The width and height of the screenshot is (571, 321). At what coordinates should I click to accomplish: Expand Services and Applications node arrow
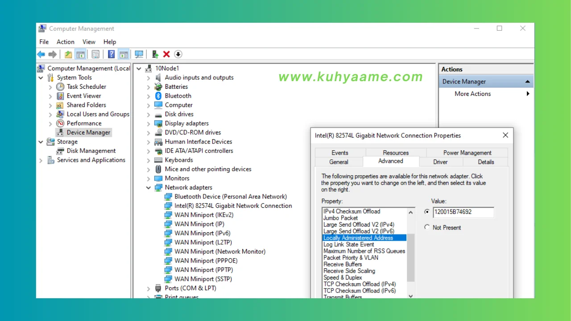41,160
